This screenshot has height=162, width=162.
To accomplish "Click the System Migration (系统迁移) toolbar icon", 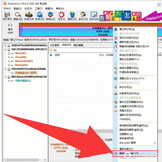I will (x=94, y=16).
